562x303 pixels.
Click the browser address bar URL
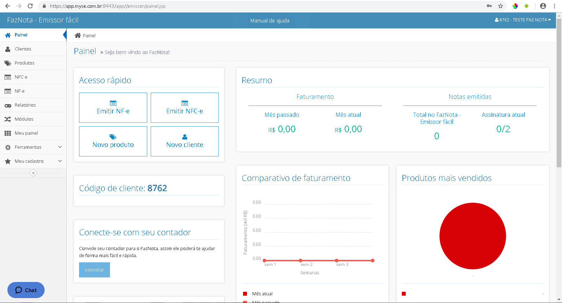(x=107, y=6)
